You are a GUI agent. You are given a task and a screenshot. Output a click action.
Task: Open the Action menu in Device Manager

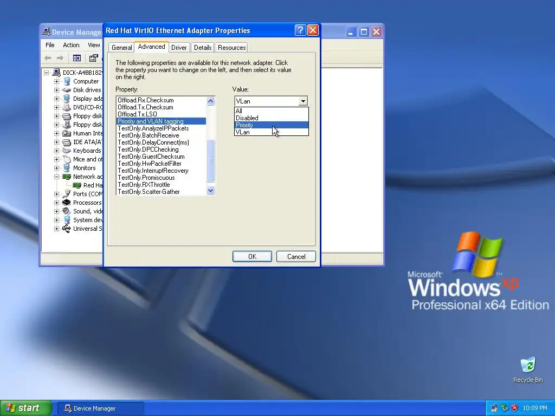71,45
